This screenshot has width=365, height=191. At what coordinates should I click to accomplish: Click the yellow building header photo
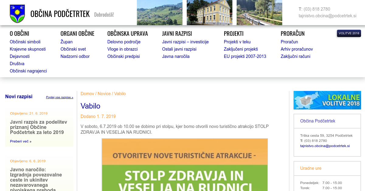point(210,12)
